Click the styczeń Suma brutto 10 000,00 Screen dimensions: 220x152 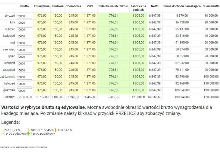[211, 16]
